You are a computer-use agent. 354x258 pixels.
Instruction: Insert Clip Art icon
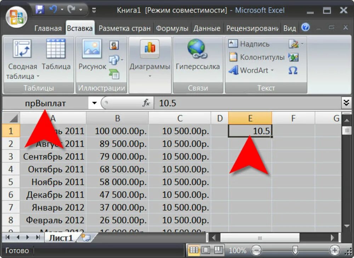tap(114, 45)
